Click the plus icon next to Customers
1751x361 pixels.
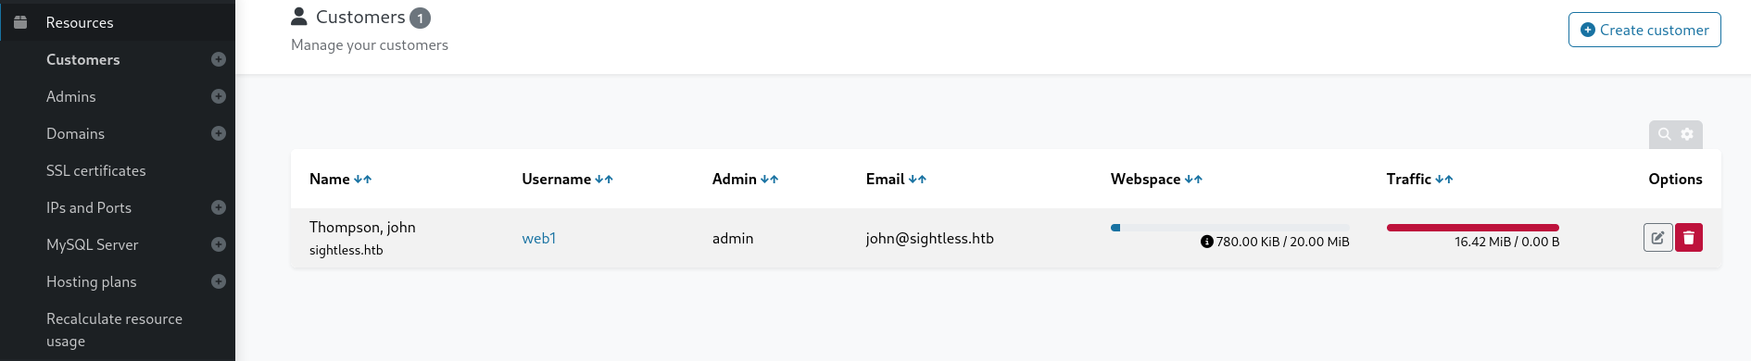[x=219, y=59]
